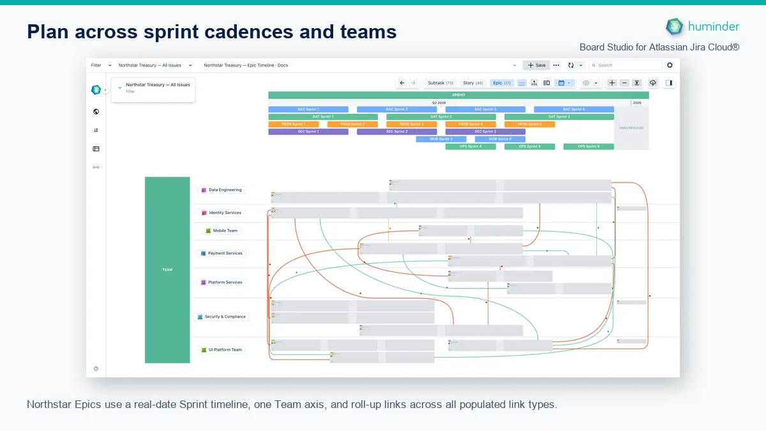Click the zoom in plus icon
This screenshot has height=431, width=766.
point(612,83)
